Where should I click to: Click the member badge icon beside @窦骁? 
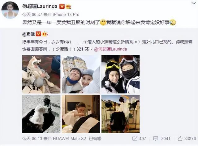(45, 34)
